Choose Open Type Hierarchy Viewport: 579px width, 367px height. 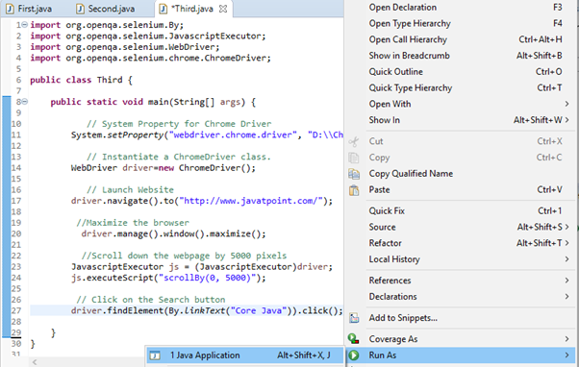[x=461, y=24]
